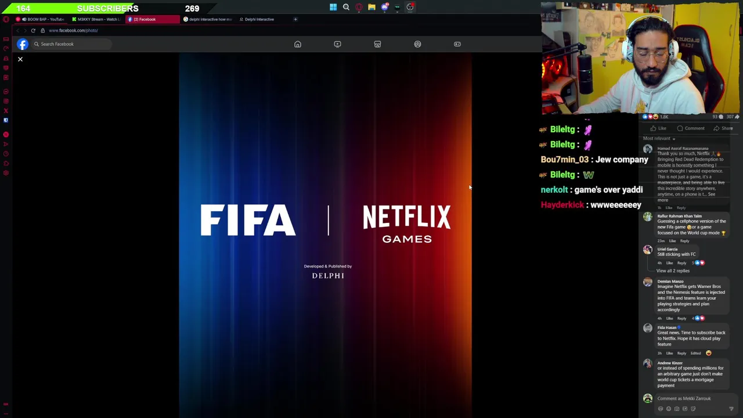Open the Windows taskbar search icon
Image resolution: width=743 pixels, height=418 pixels.
346,8
